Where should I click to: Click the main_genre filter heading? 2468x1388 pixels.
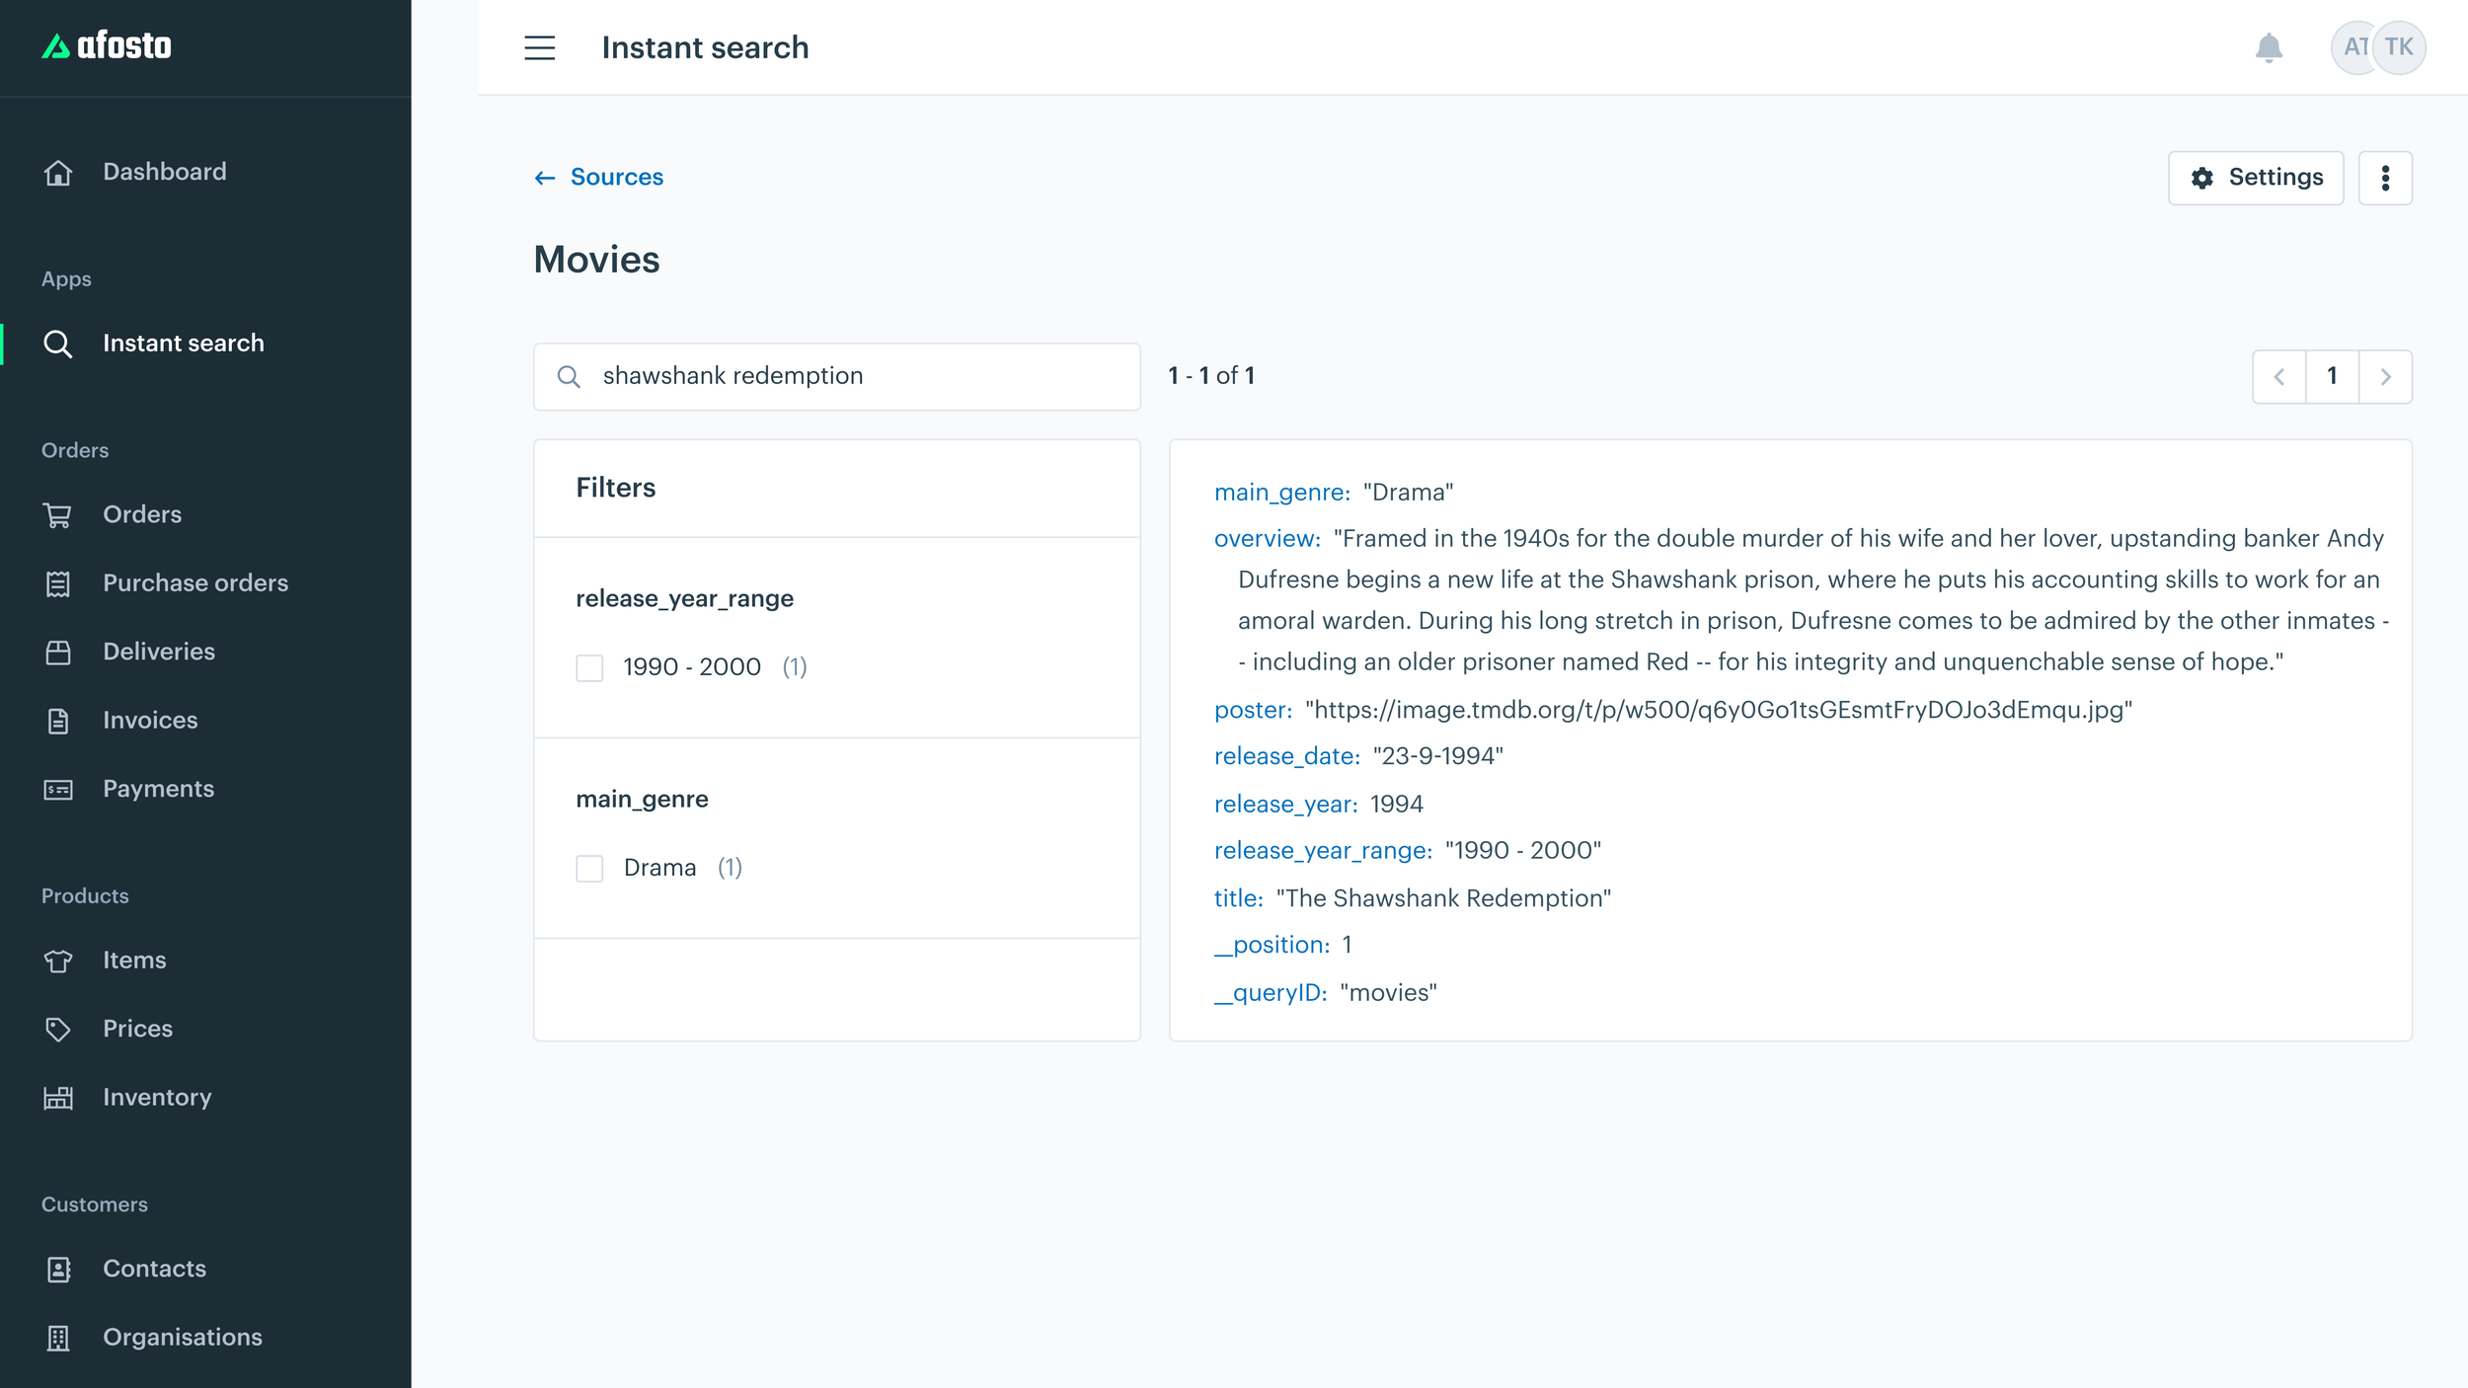tap(642, 800)
